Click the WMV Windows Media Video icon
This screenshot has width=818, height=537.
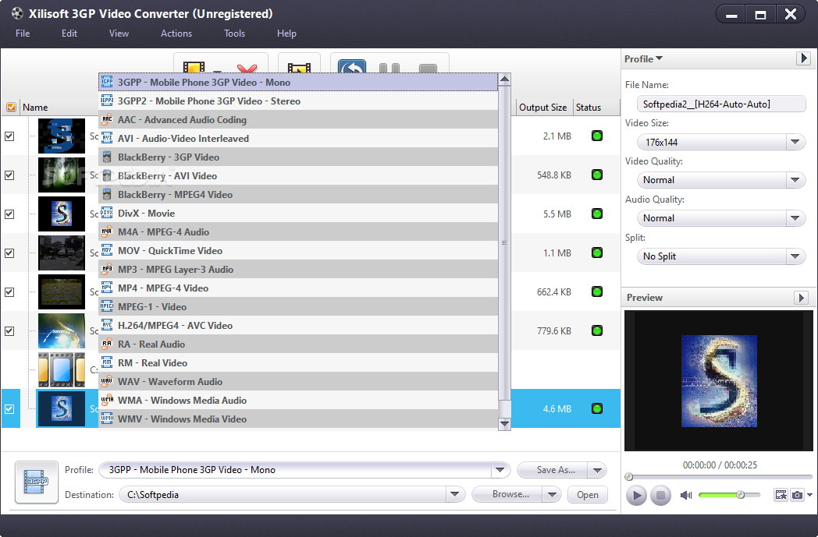107,419
